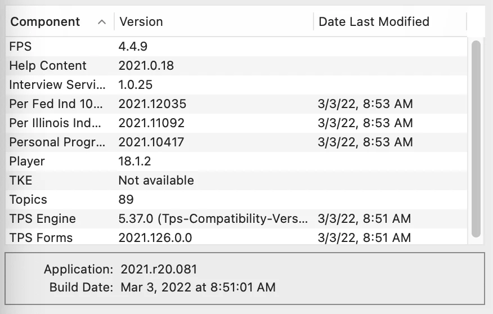Viewport: 493px width, 314px height.
Task: Click the Build Date value text
Action: pyautogui.click(x=198, y=288)
